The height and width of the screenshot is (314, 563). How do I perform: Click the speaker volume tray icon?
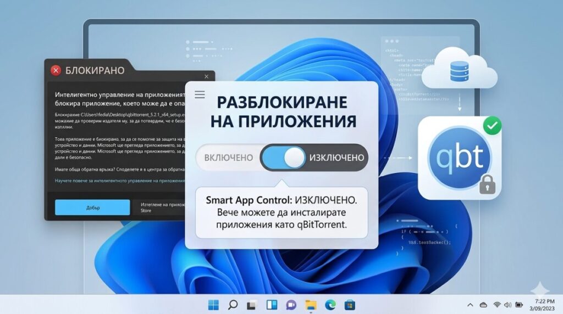[507, 305]
